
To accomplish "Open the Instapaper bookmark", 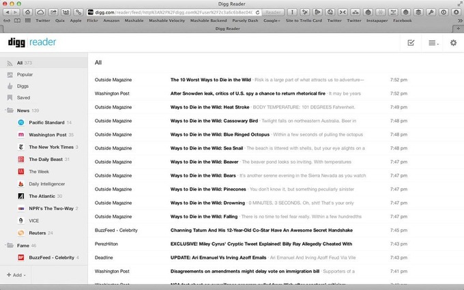I will click(377, 20).
